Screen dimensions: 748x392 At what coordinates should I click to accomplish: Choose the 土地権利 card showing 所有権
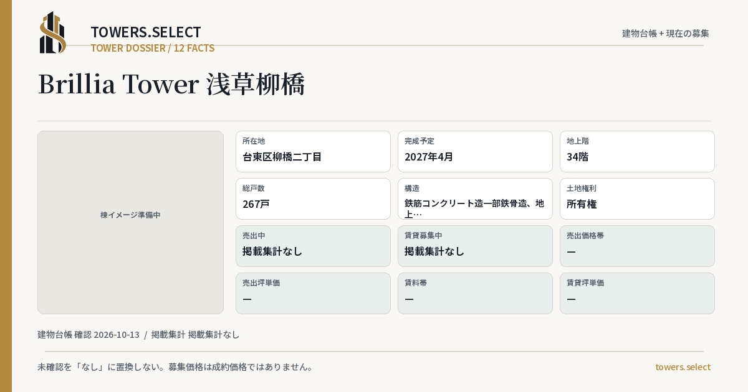[x=637, y=198]
